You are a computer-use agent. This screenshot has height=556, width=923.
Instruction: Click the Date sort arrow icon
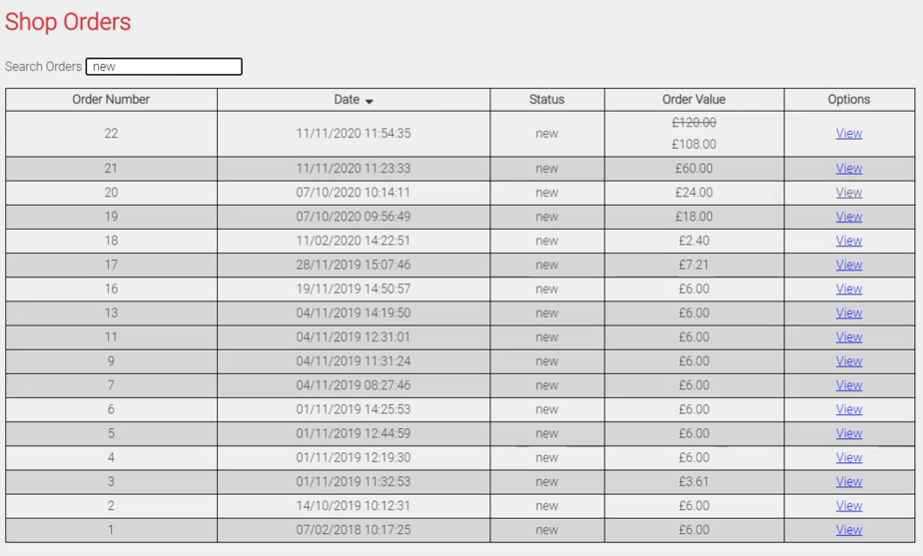(x=369, y=101)
